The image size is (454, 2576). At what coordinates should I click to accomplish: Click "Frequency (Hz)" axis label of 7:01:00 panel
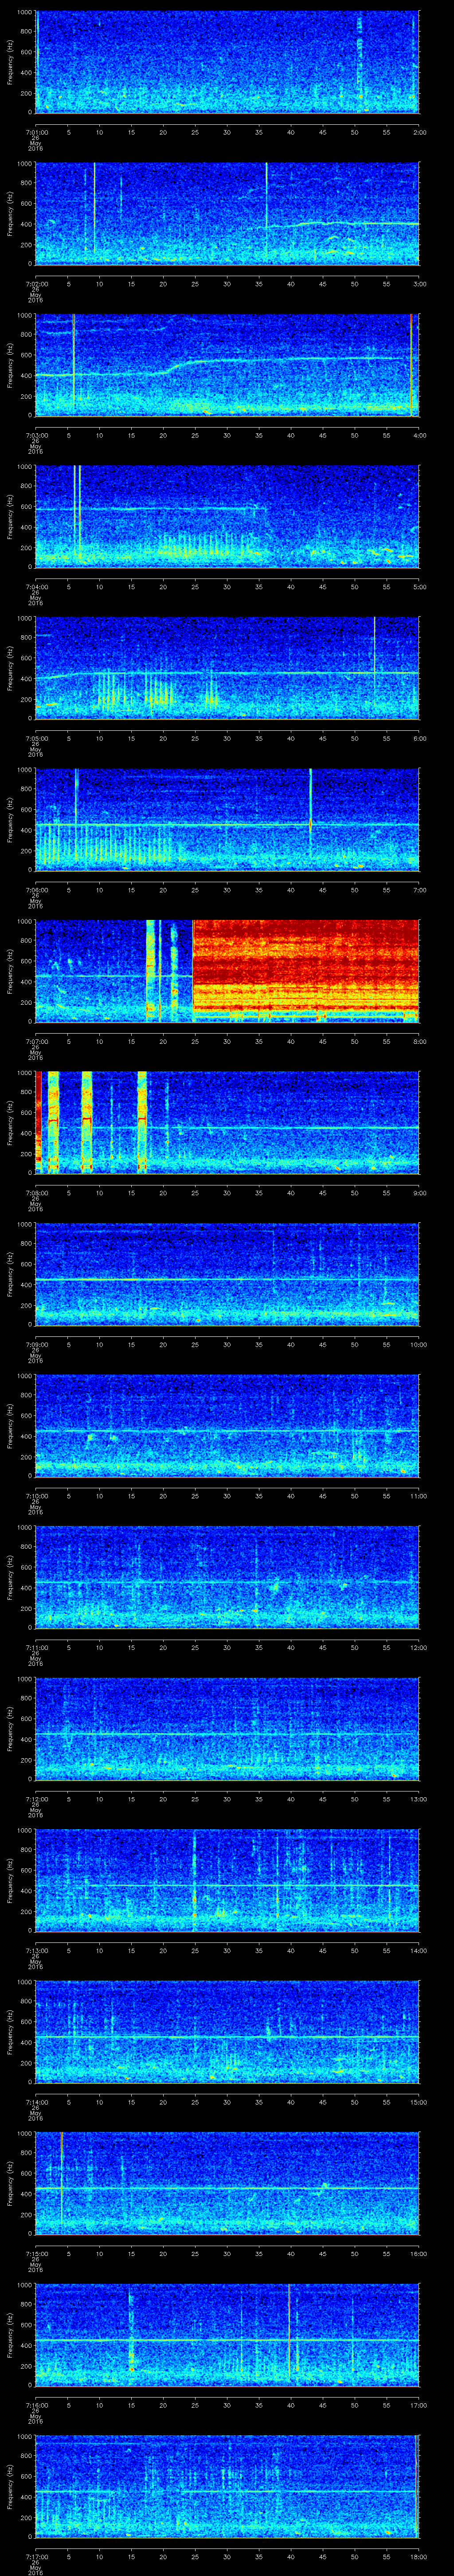tap(10, 63)
